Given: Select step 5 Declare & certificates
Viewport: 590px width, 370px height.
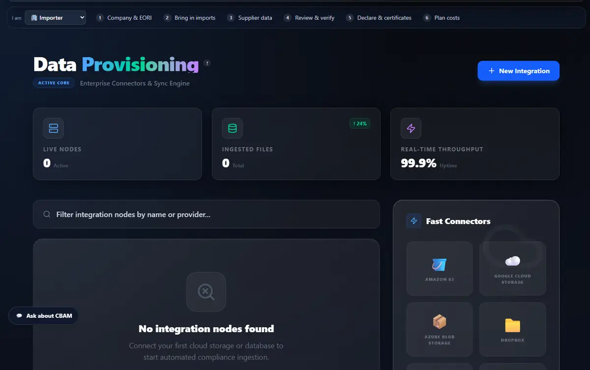Looking at the screenshot, I should coord(379,18).
